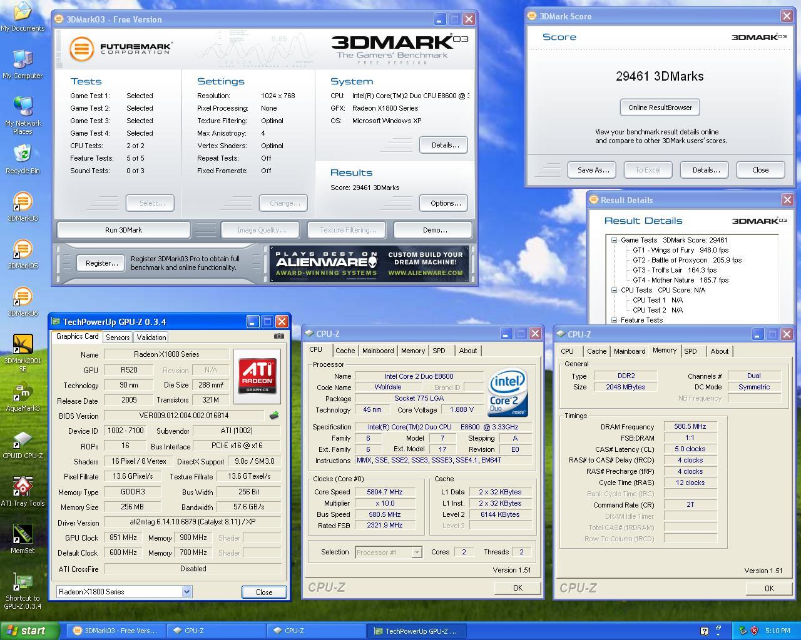801x640 pixels.
Task: Select GT4 - Mother Nature result row
Action: [x=680, y=280]
